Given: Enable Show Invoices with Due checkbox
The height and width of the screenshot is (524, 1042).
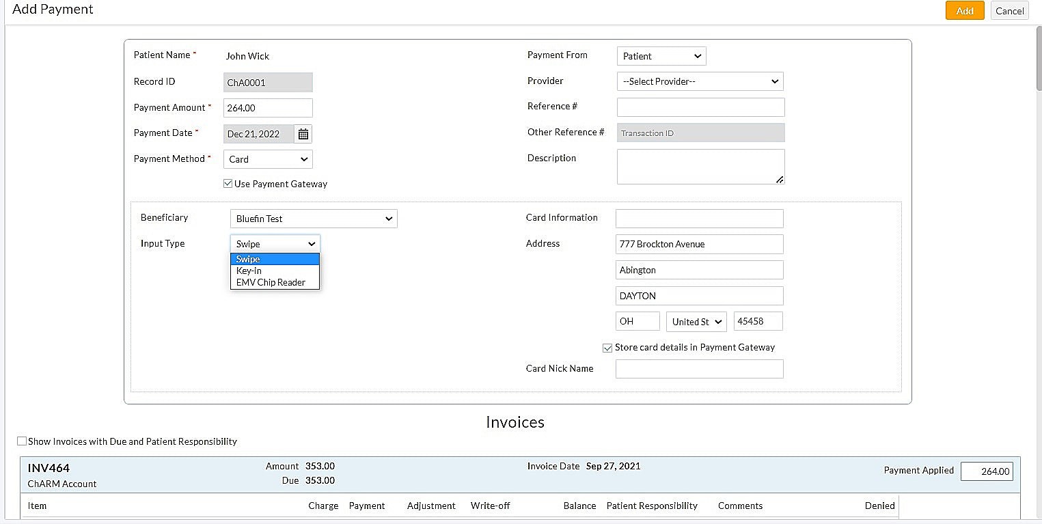Looking at the screenshot, I should tap(22, 441).
